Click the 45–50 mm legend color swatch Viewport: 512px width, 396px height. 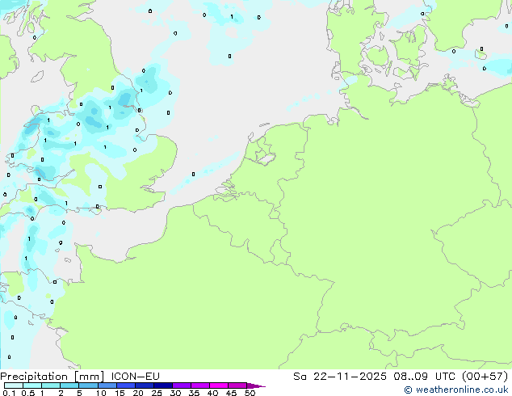(237, 385)
